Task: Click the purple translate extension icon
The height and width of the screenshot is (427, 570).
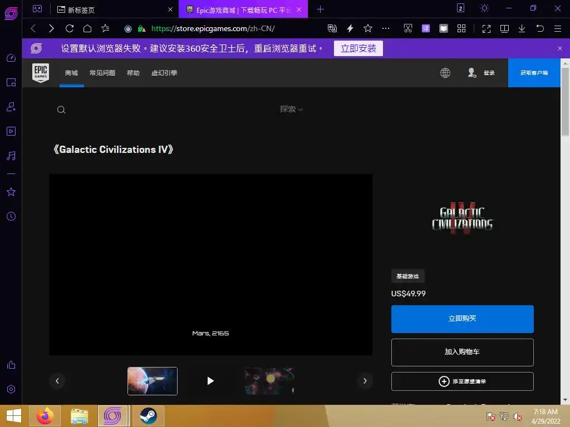Action: pos(426,28)
